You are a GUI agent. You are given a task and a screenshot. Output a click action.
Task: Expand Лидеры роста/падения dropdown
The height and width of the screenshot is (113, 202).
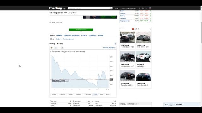tap(129, 104)
